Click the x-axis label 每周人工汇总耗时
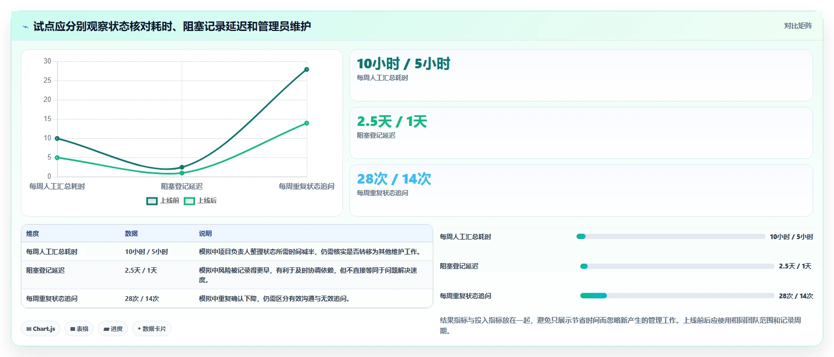Screen dimensions: 834x357 [57, 186]
